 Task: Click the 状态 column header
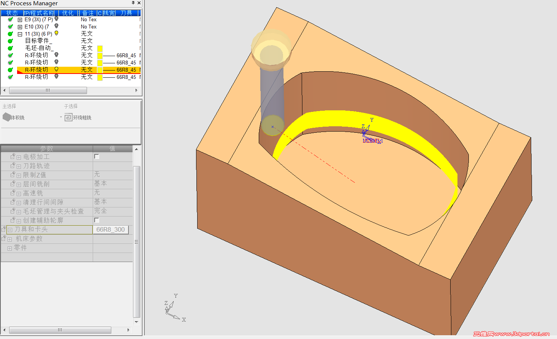[x=12, y=13]
